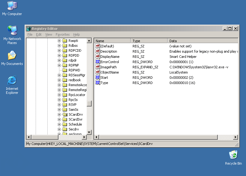The height and width of the screenshot is (176, 246).
Task: Select the ImagePath string value icon
Action: pyautogui.click(x=97, y=67)
